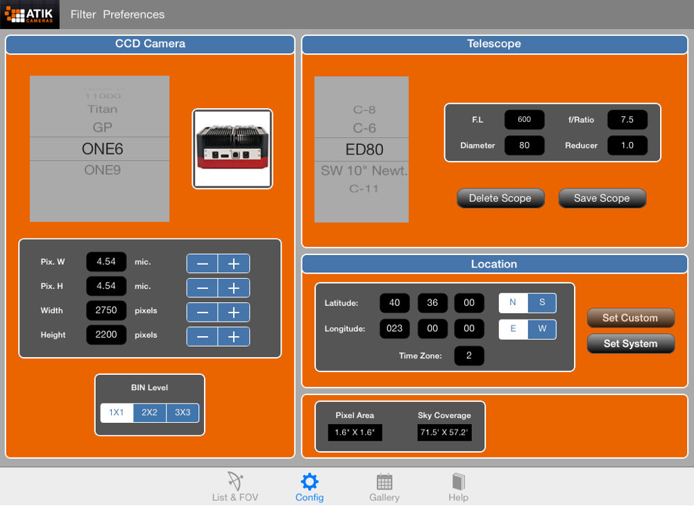Edit Pix. H value field
694x506 pixels.
[106, 286]
